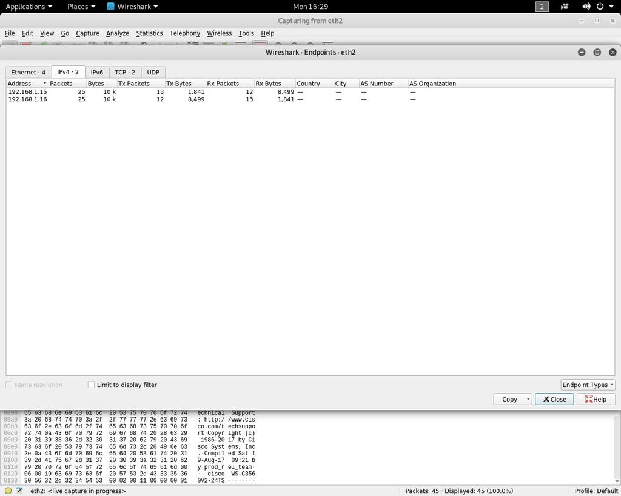Select the 192.168.1.15 endpoint row
The height and width of the screenshot is (496, 621).
[x=310, y=92]
